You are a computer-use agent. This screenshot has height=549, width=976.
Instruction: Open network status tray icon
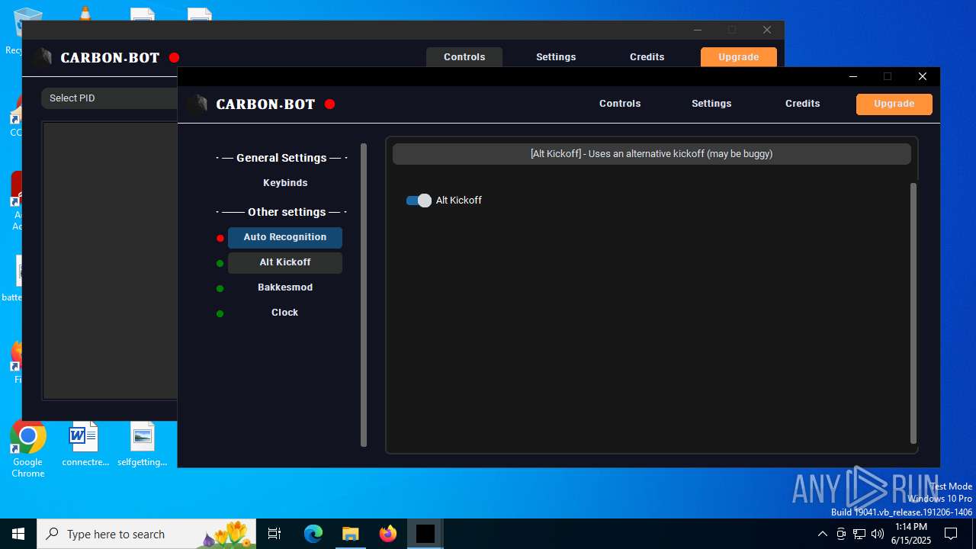coord(859,534)
